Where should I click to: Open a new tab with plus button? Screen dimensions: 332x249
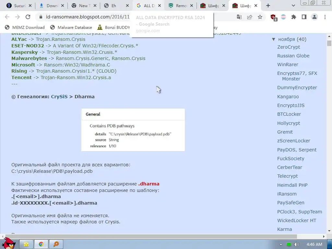[x=268, y=6]
